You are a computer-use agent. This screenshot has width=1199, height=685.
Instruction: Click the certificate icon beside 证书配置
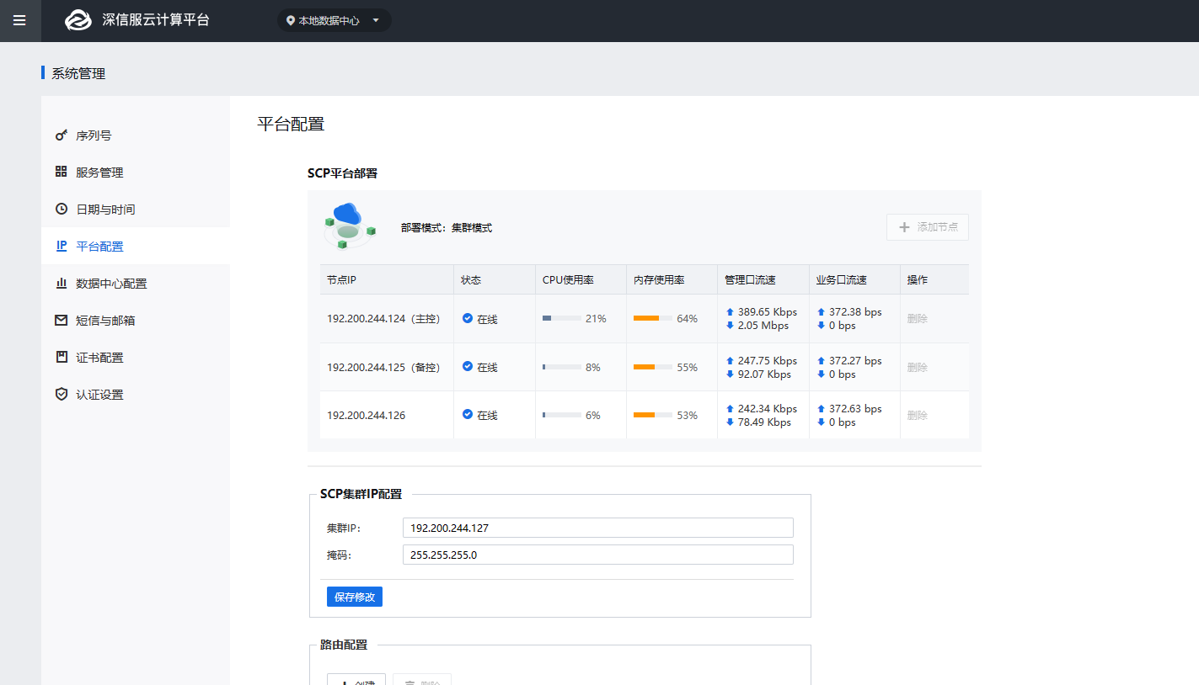click(x=62, y=357)
